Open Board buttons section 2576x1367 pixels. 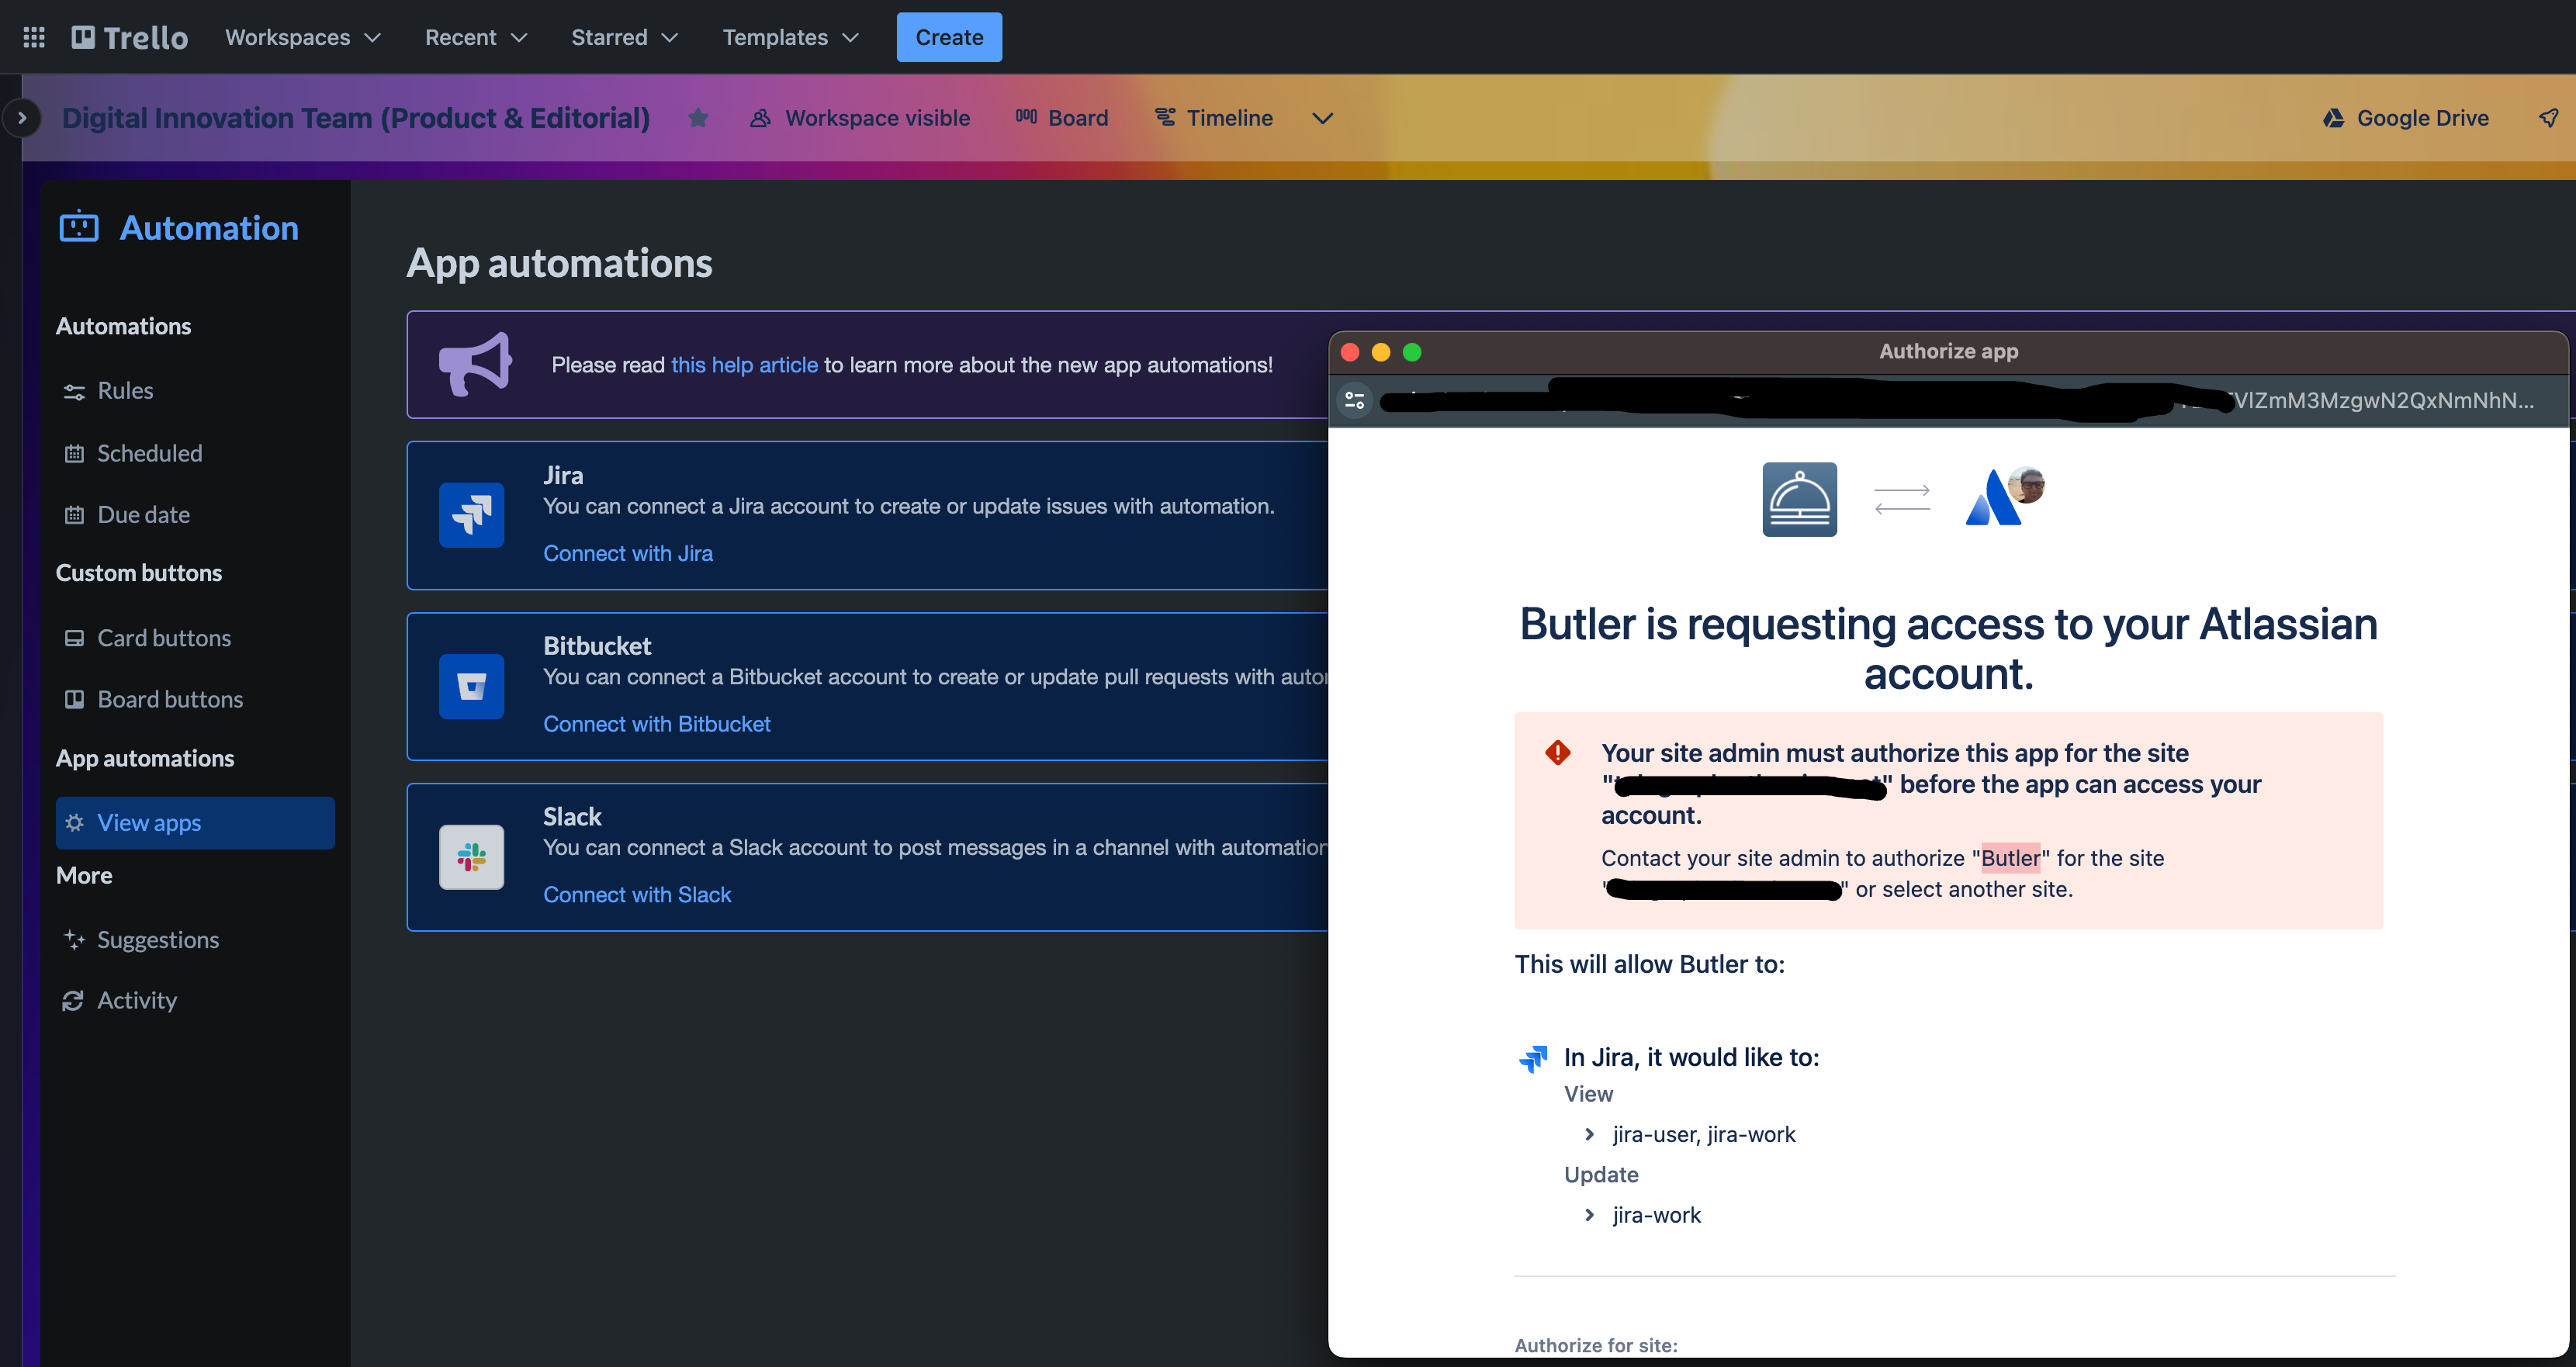click(x=170, y=698)
